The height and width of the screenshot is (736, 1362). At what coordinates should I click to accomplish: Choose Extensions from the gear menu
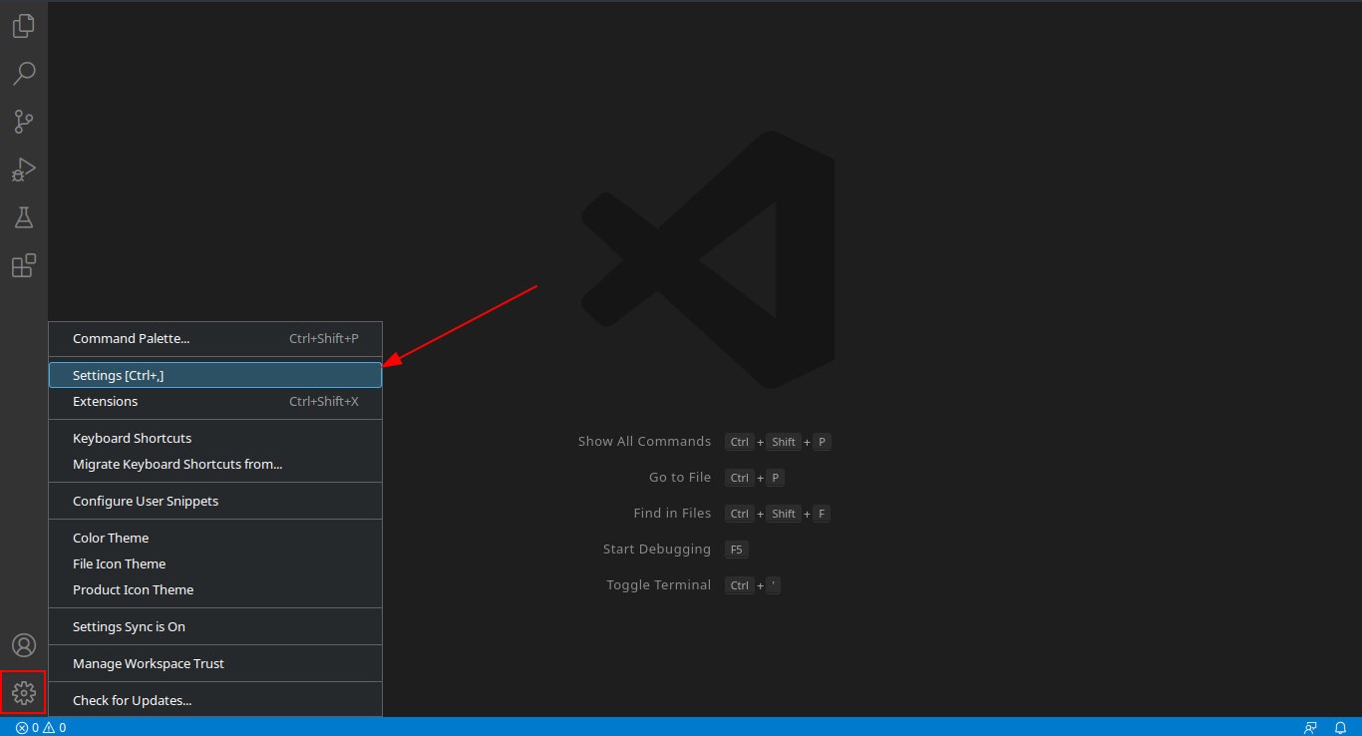[215, 401]
